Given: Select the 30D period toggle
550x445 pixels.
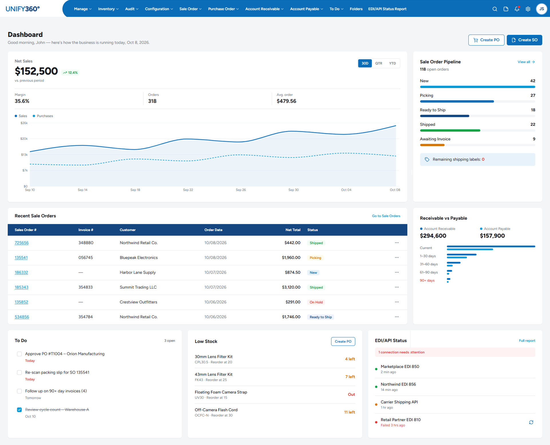Looking at the screenshot, I should point(365,63).
